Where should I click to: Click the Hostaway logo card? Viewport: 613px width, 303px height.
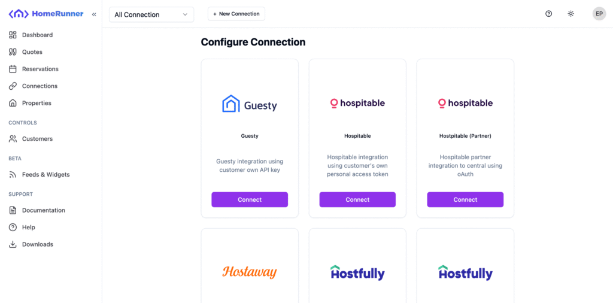[250, 272]
